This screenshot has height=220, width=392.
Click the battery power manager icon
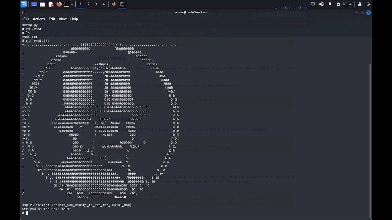click(x=338, y=4)
